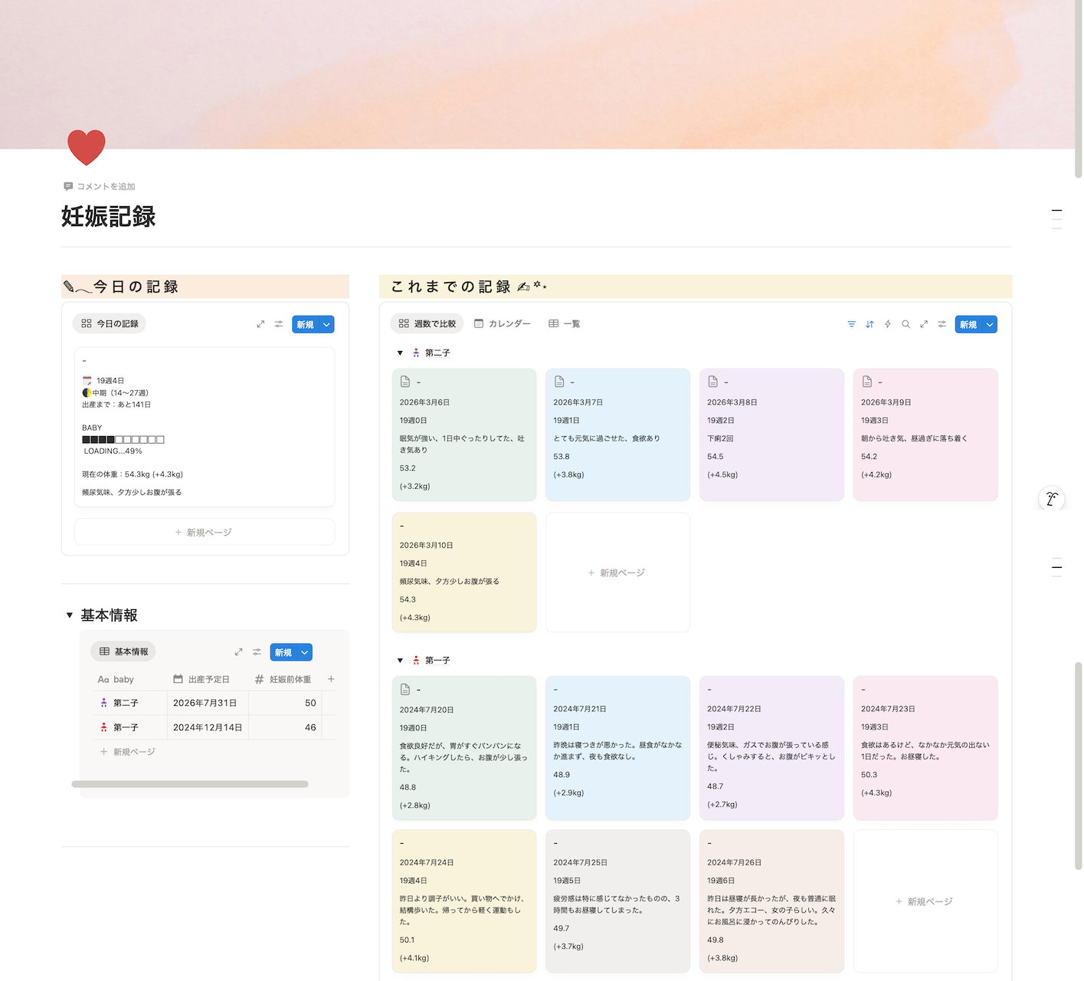1084x981 pixels.
Task: Open view settings icon in 今日の記録 panel
Action: [x=279, y=324]
